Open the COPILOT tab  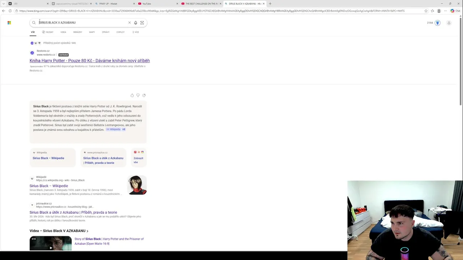pos(120,32)
